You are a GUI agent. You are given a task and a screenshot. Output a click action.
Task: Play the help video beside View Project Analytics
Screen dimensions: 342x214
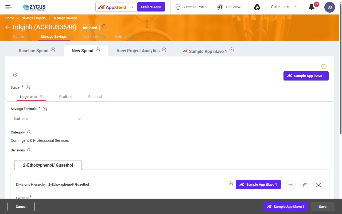tap(164, 49)
